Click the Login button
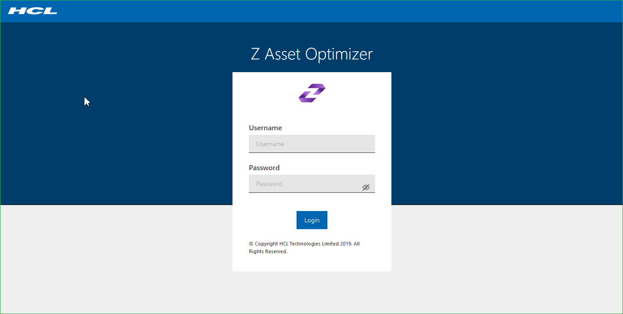 click(312, 220)
